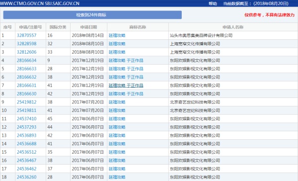298x181 pixels.
Task: Open underlined 延禧攻略 于正作品 link in row 7
Action: [x=126, y=86]
